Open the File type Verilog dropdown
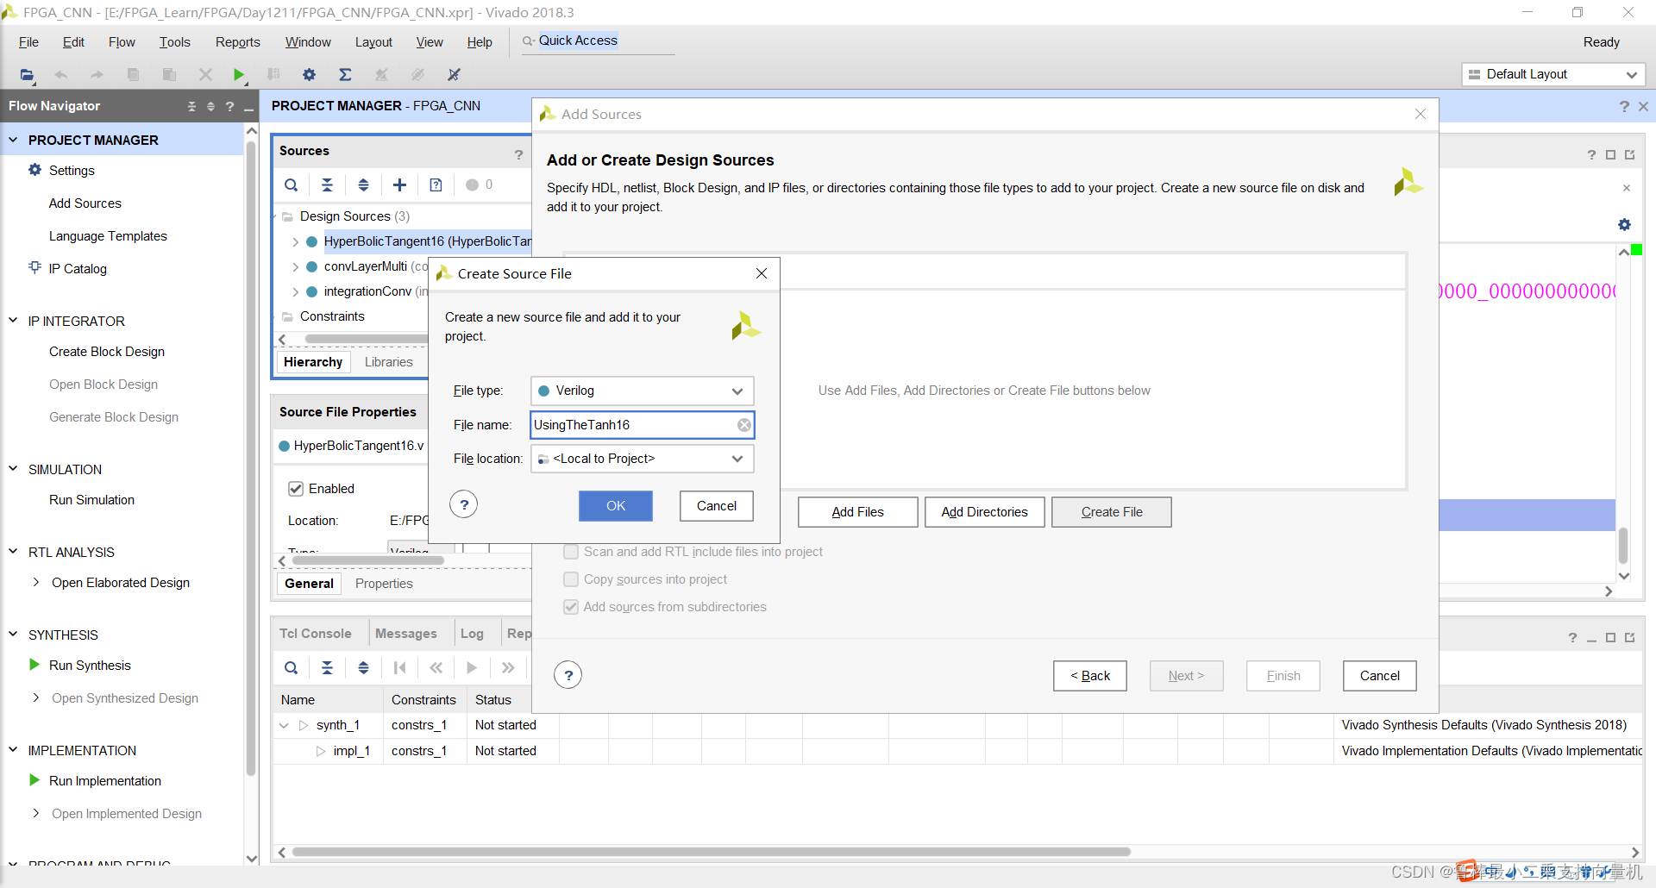 click(642, 391)
